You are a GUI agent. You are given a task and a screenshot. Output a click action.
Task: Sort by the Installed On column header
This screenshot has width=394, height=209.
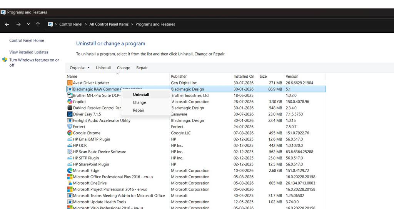(x=245, y=76)
